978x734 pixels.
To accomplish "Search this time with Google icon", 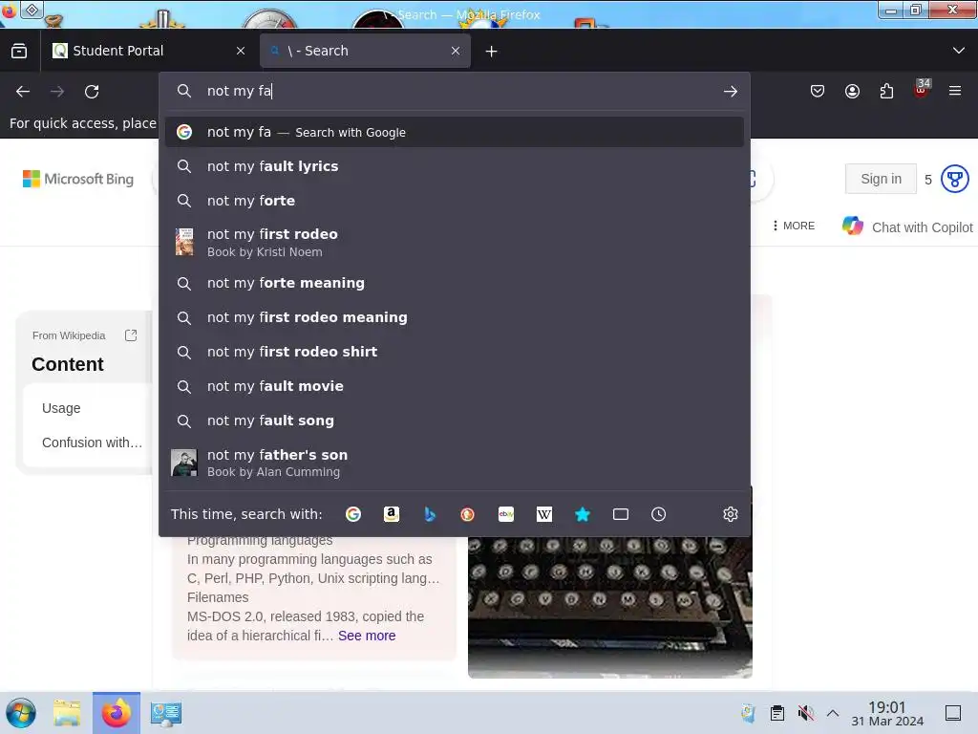I will pyautogui.click(x=353, y=514).
